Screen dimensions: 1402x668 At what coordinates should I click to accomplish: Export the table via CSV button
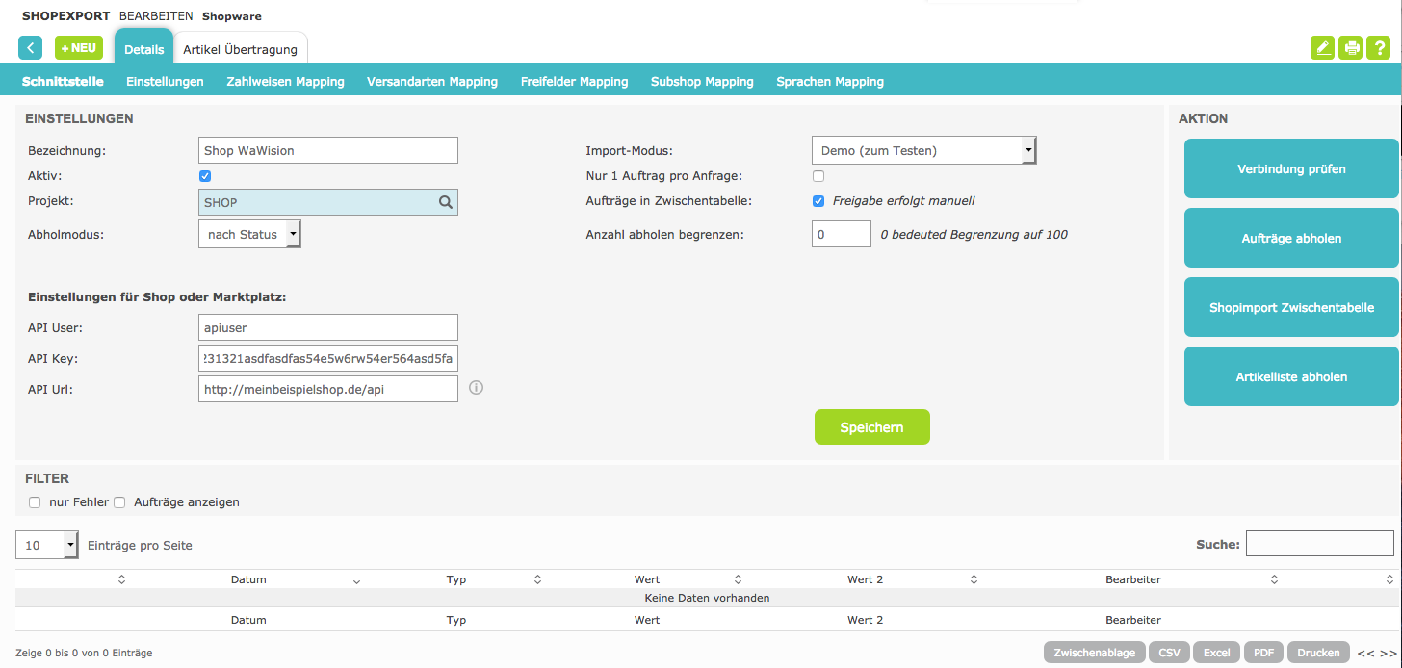pos(1169,653)
